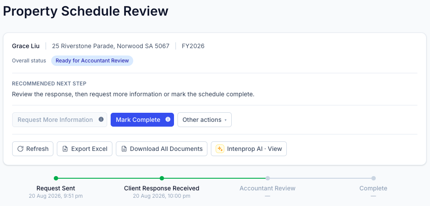Click info icon on Mark Complete button
430x206 pixels.
[168, 119]
